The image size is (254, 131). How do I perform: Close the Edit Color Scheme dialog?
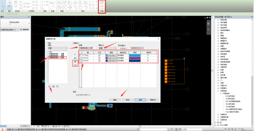[158, 39]
